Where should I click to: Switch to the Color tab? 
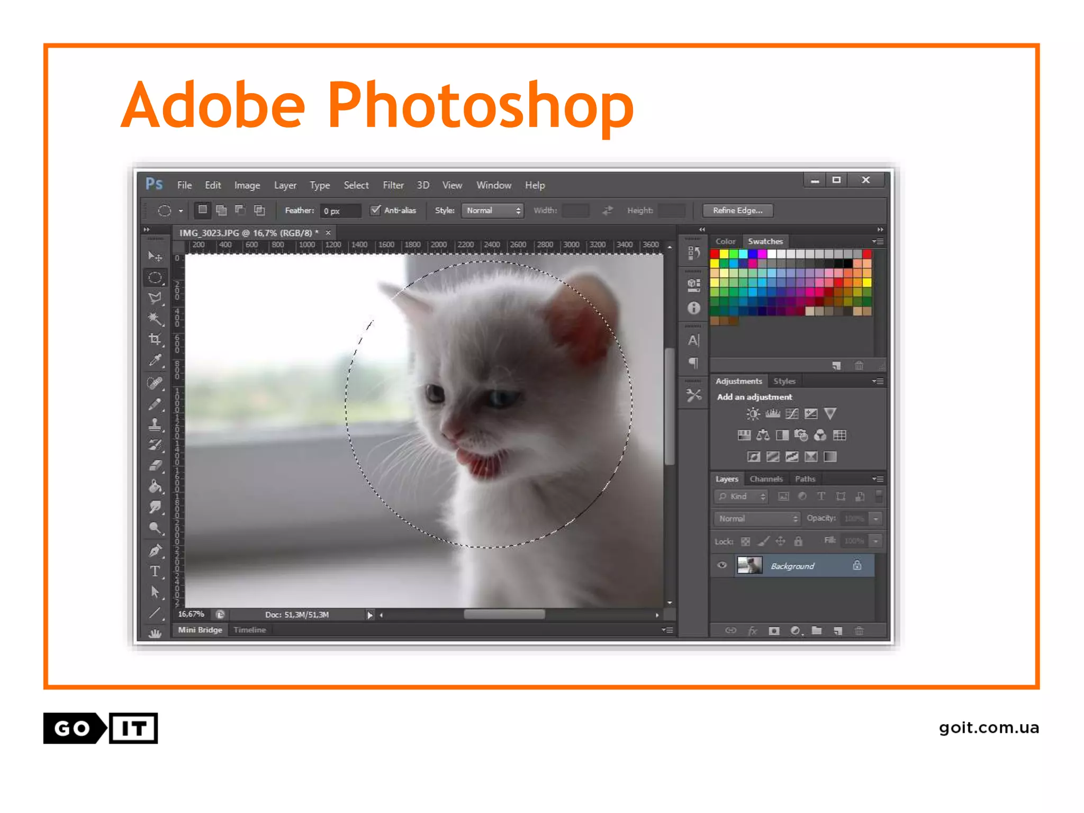(726, 241)
